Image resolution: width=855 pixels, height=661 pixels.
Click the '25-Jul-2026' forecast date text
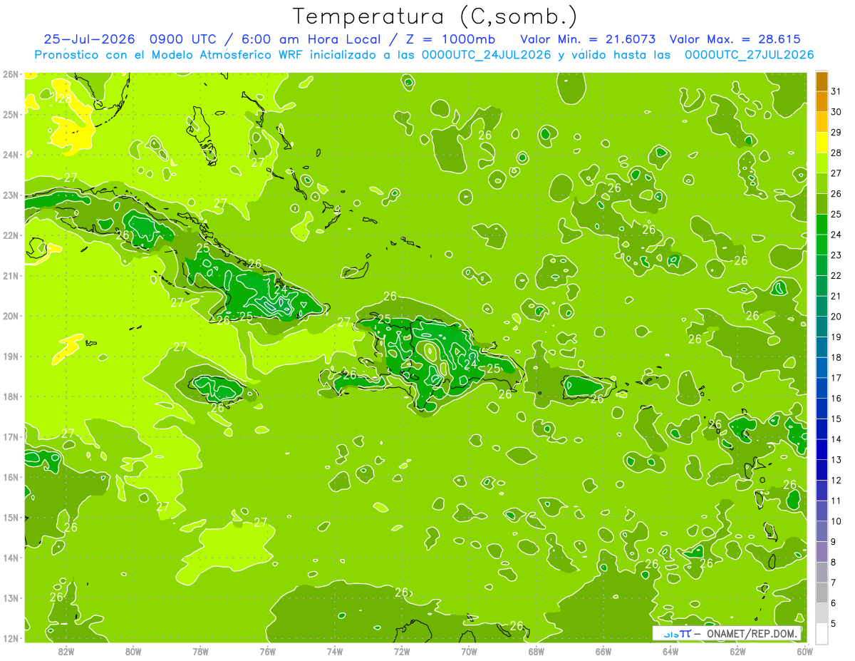pyautogui.click(x=90, y=39)
